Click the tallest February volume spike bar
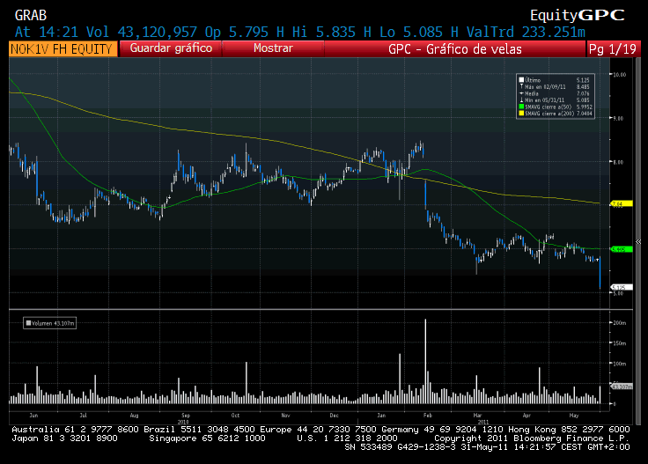This screenshot has width=648, height=464. 425,361
